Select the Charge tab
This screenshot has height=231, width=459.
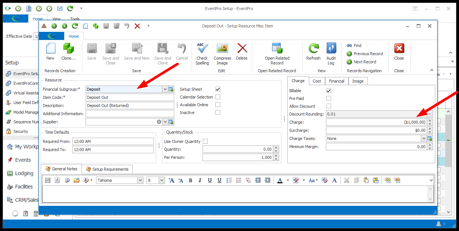click(298, 81)
